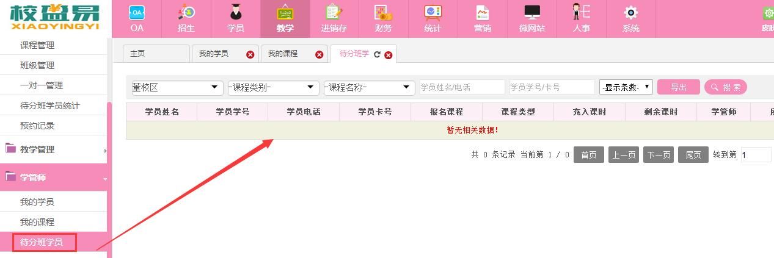The height and width of the screenshot is (258, 774).
Task: Open the 课程类别 dropdown
Action: [x=273, y=87]
